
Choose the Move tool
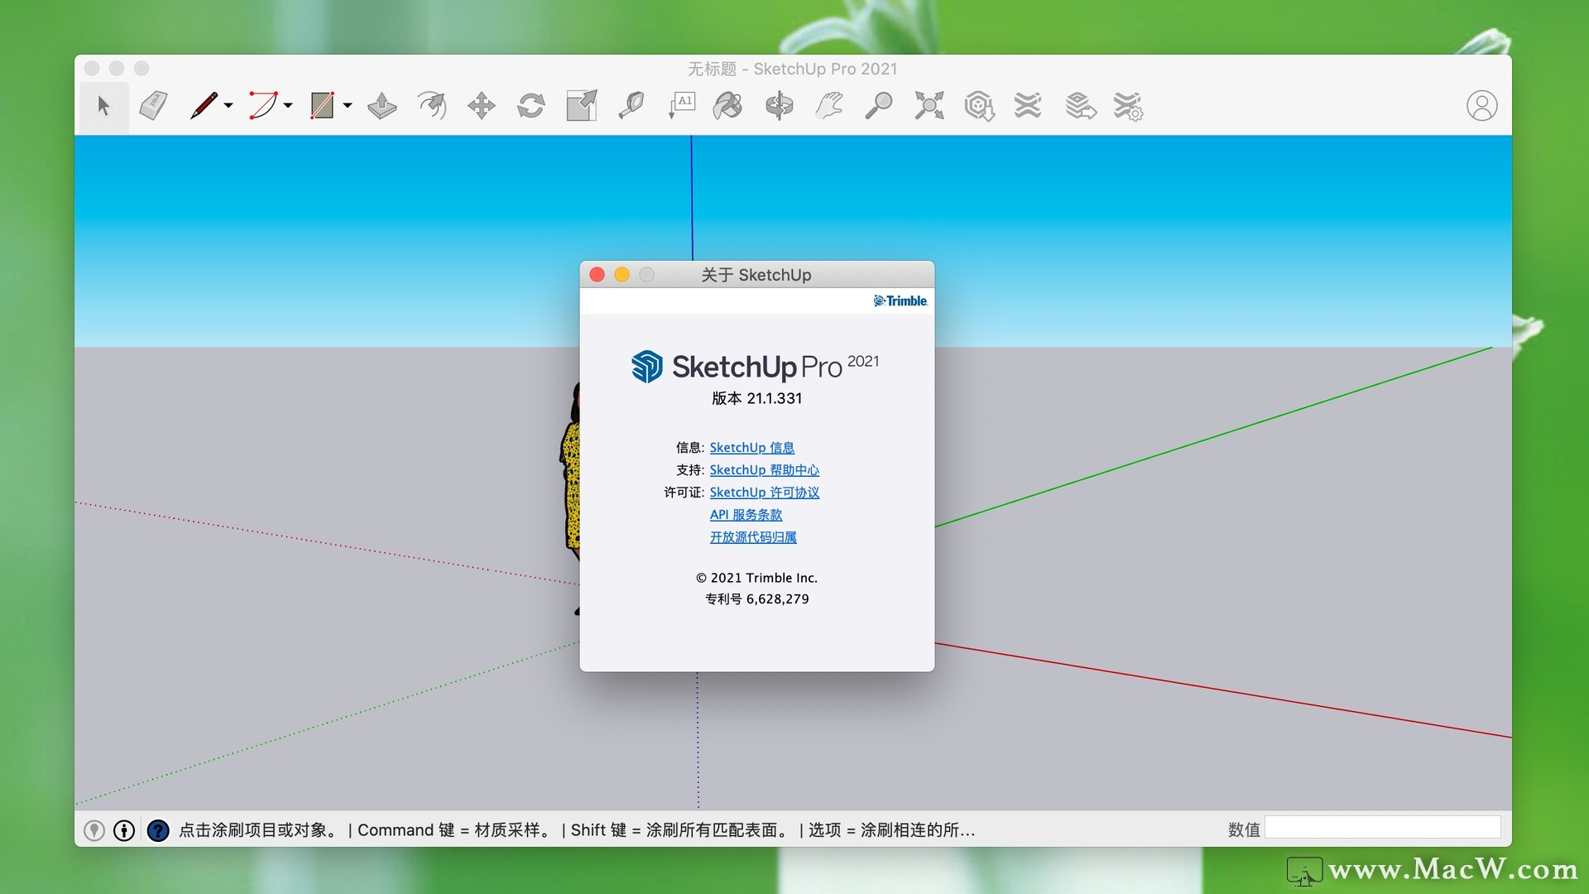(x=482, y=106)
